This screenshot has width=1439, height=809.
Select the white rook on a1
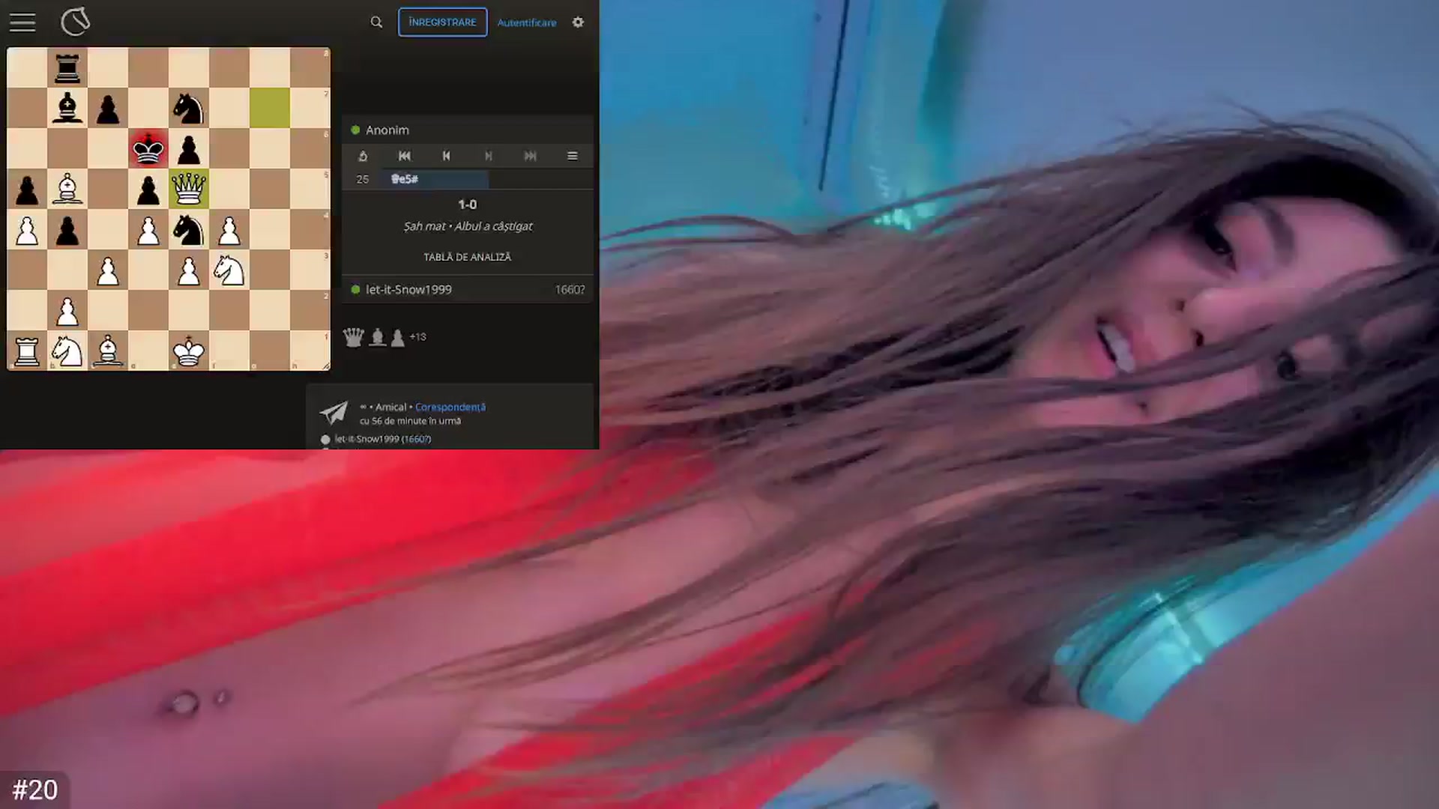pyautogui.click(x=27, y=351)
